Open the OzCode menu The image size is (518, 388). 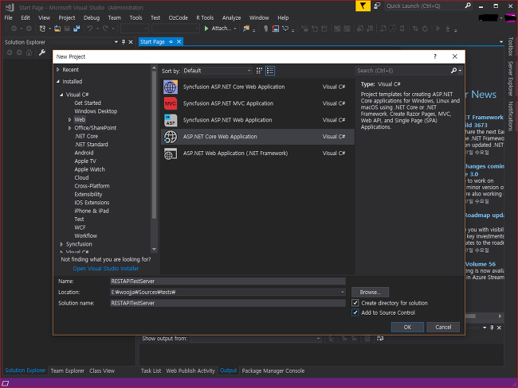tap(178, 17)
